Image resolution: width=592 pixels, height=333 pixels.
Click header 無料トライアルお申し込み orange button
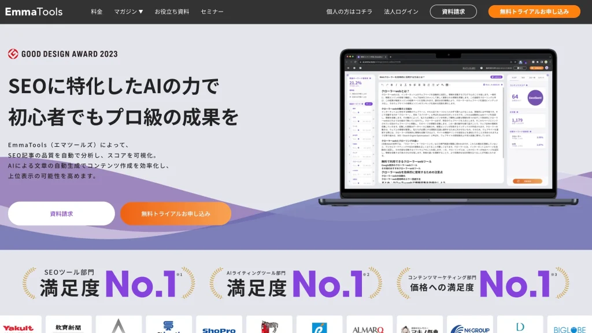(x=534, y=12)
